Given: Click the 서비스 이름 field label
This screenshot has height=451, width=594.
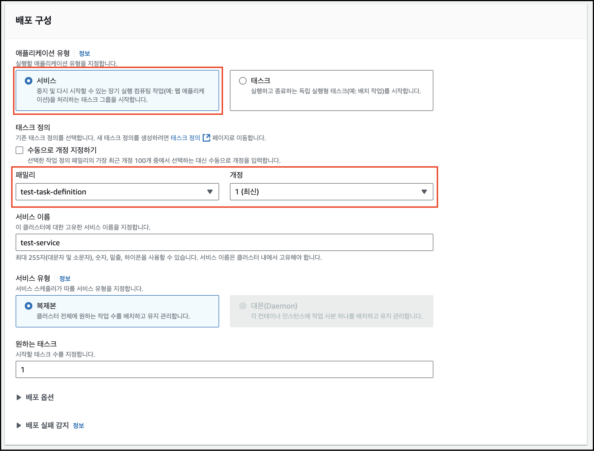Looking at the screenshot, I should coord(33,217).
